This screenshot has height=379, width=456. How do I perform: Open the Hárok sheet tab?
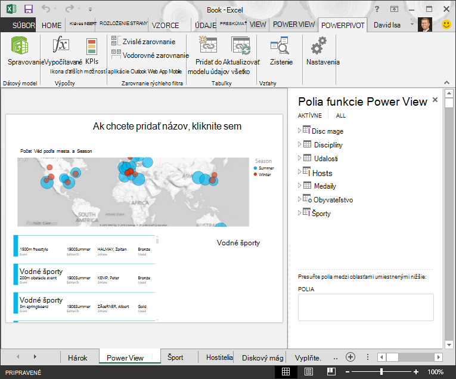click(77, 358)
